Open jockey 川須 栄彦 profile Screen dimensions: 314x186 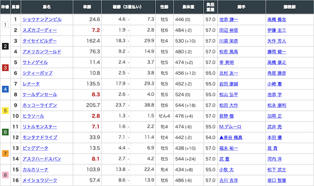coord(229,41)
